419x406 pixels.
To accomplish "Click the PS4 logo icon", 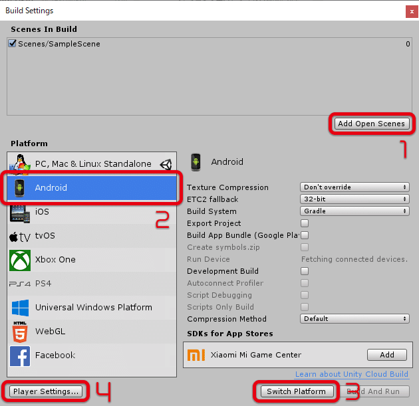I will click(x=20, y=284).
